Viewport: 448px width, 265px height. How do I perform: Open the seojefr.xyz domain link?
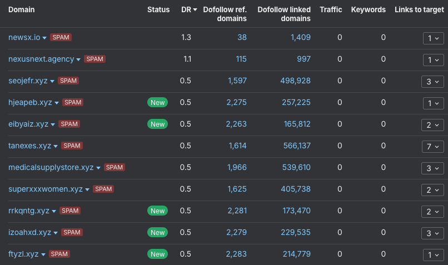[28, 81]
